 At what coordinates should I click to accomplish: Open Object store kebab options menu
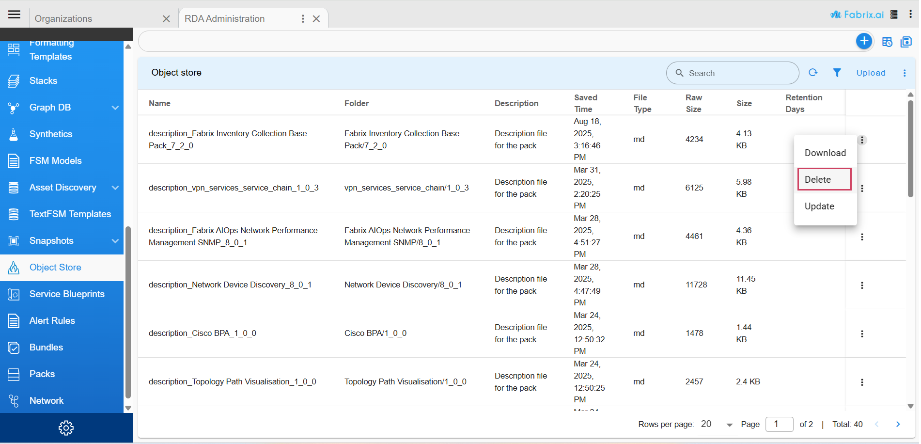[x=904, y=73]
